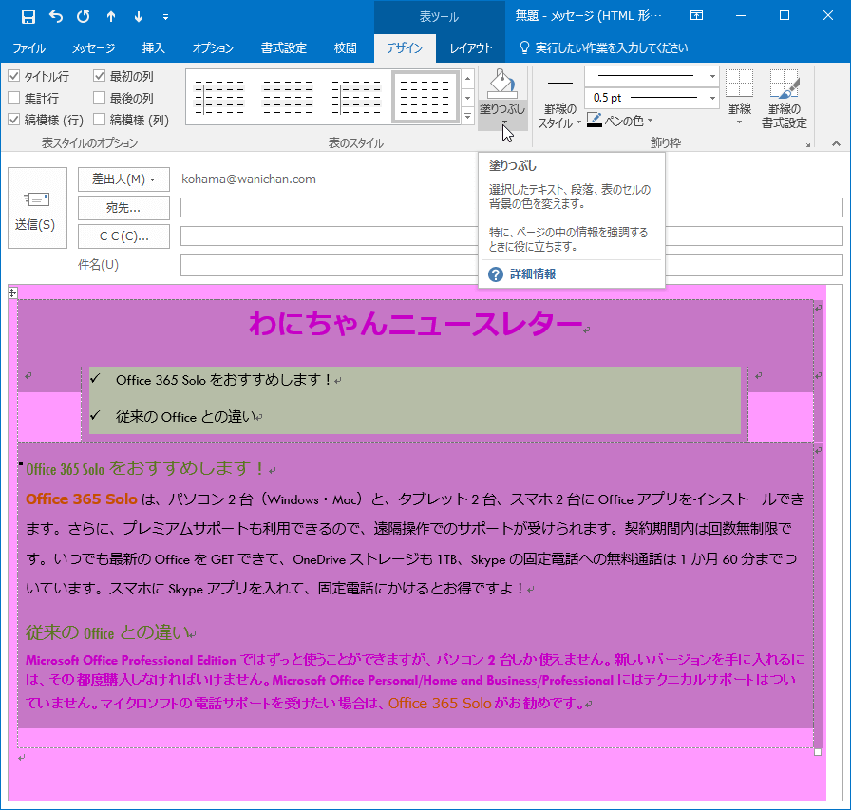The image size is (851, 810).
Task: Activate the 罫線の書式設定 border painter
Action: [x=785, y=100]
